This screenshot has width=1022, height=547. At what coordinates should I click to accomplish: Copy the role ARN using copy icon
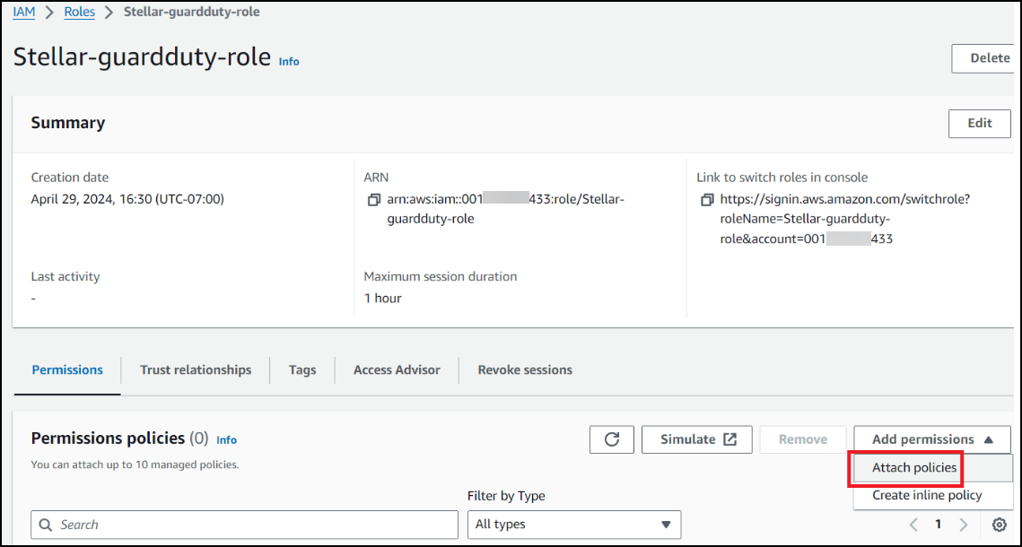(x=373, y=200)
